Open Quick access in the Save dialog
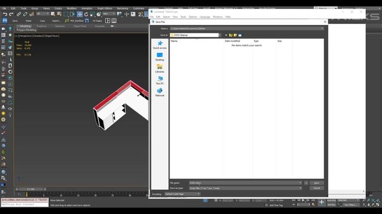Screen dimensions: 382x214 (x=160, y=45)
